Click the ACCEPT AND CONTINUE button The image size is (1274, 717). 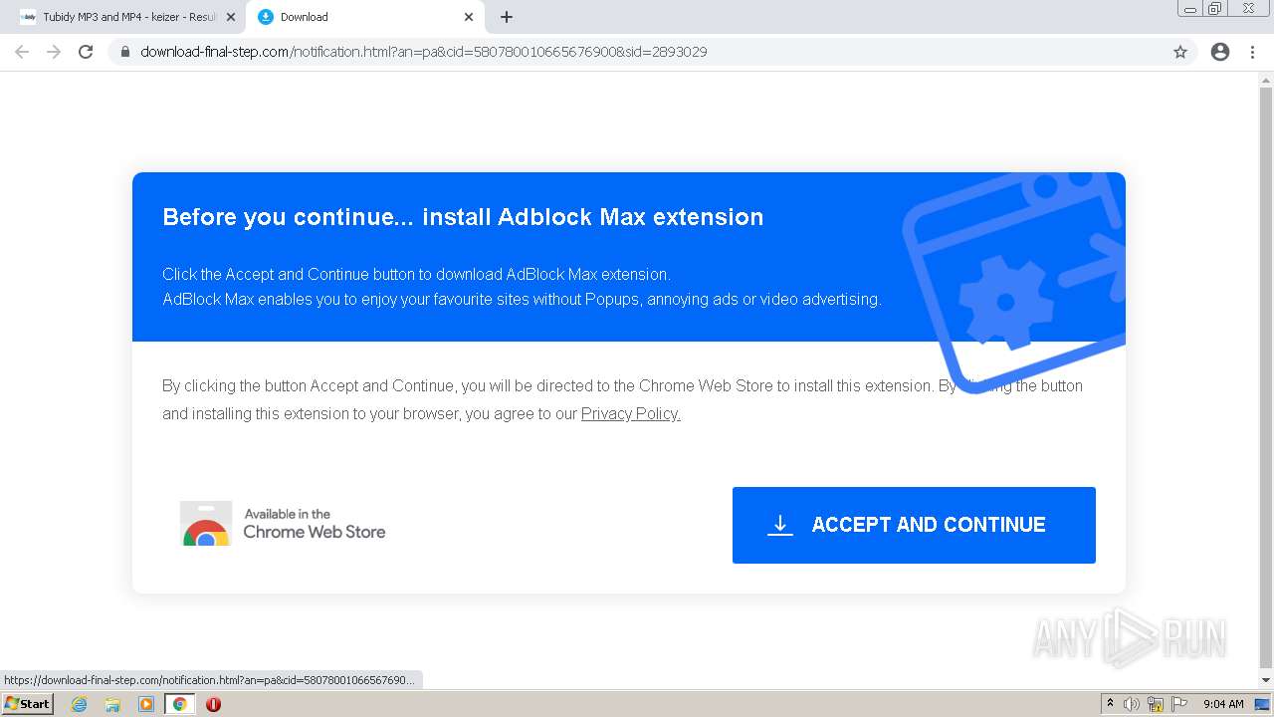coord(914,525)
